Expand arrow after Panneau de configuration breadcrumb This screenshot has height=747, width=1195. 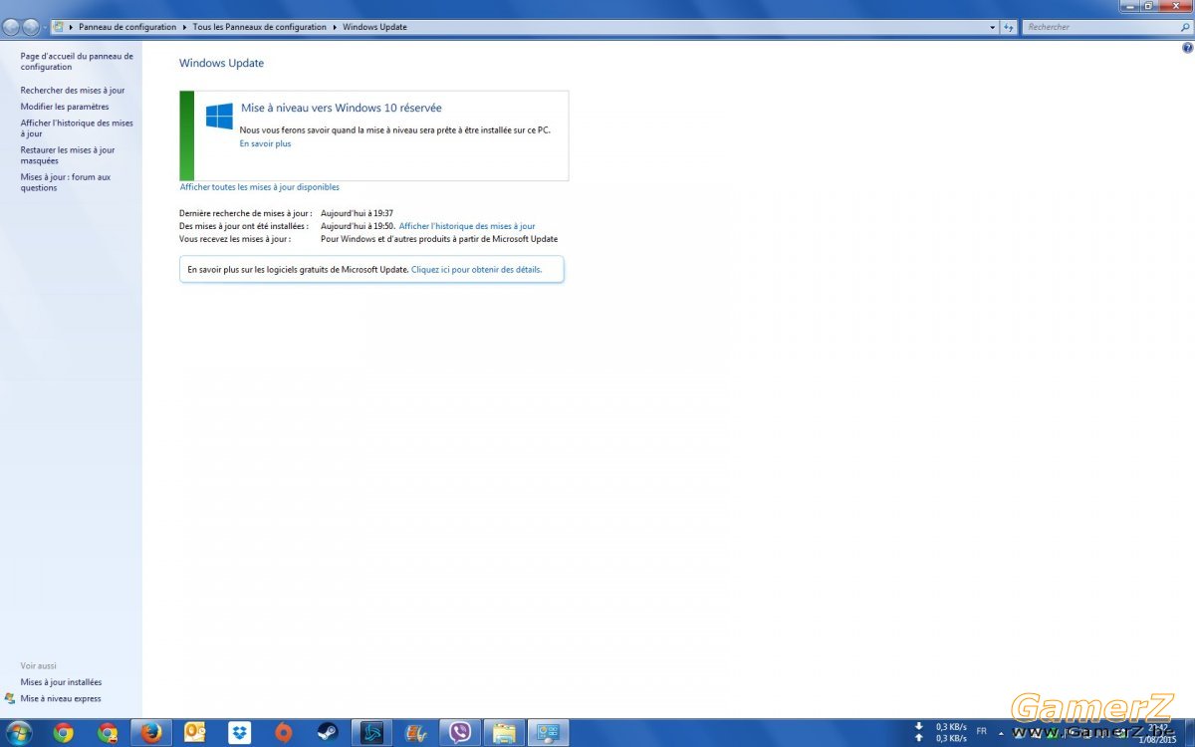coord(184,27)
